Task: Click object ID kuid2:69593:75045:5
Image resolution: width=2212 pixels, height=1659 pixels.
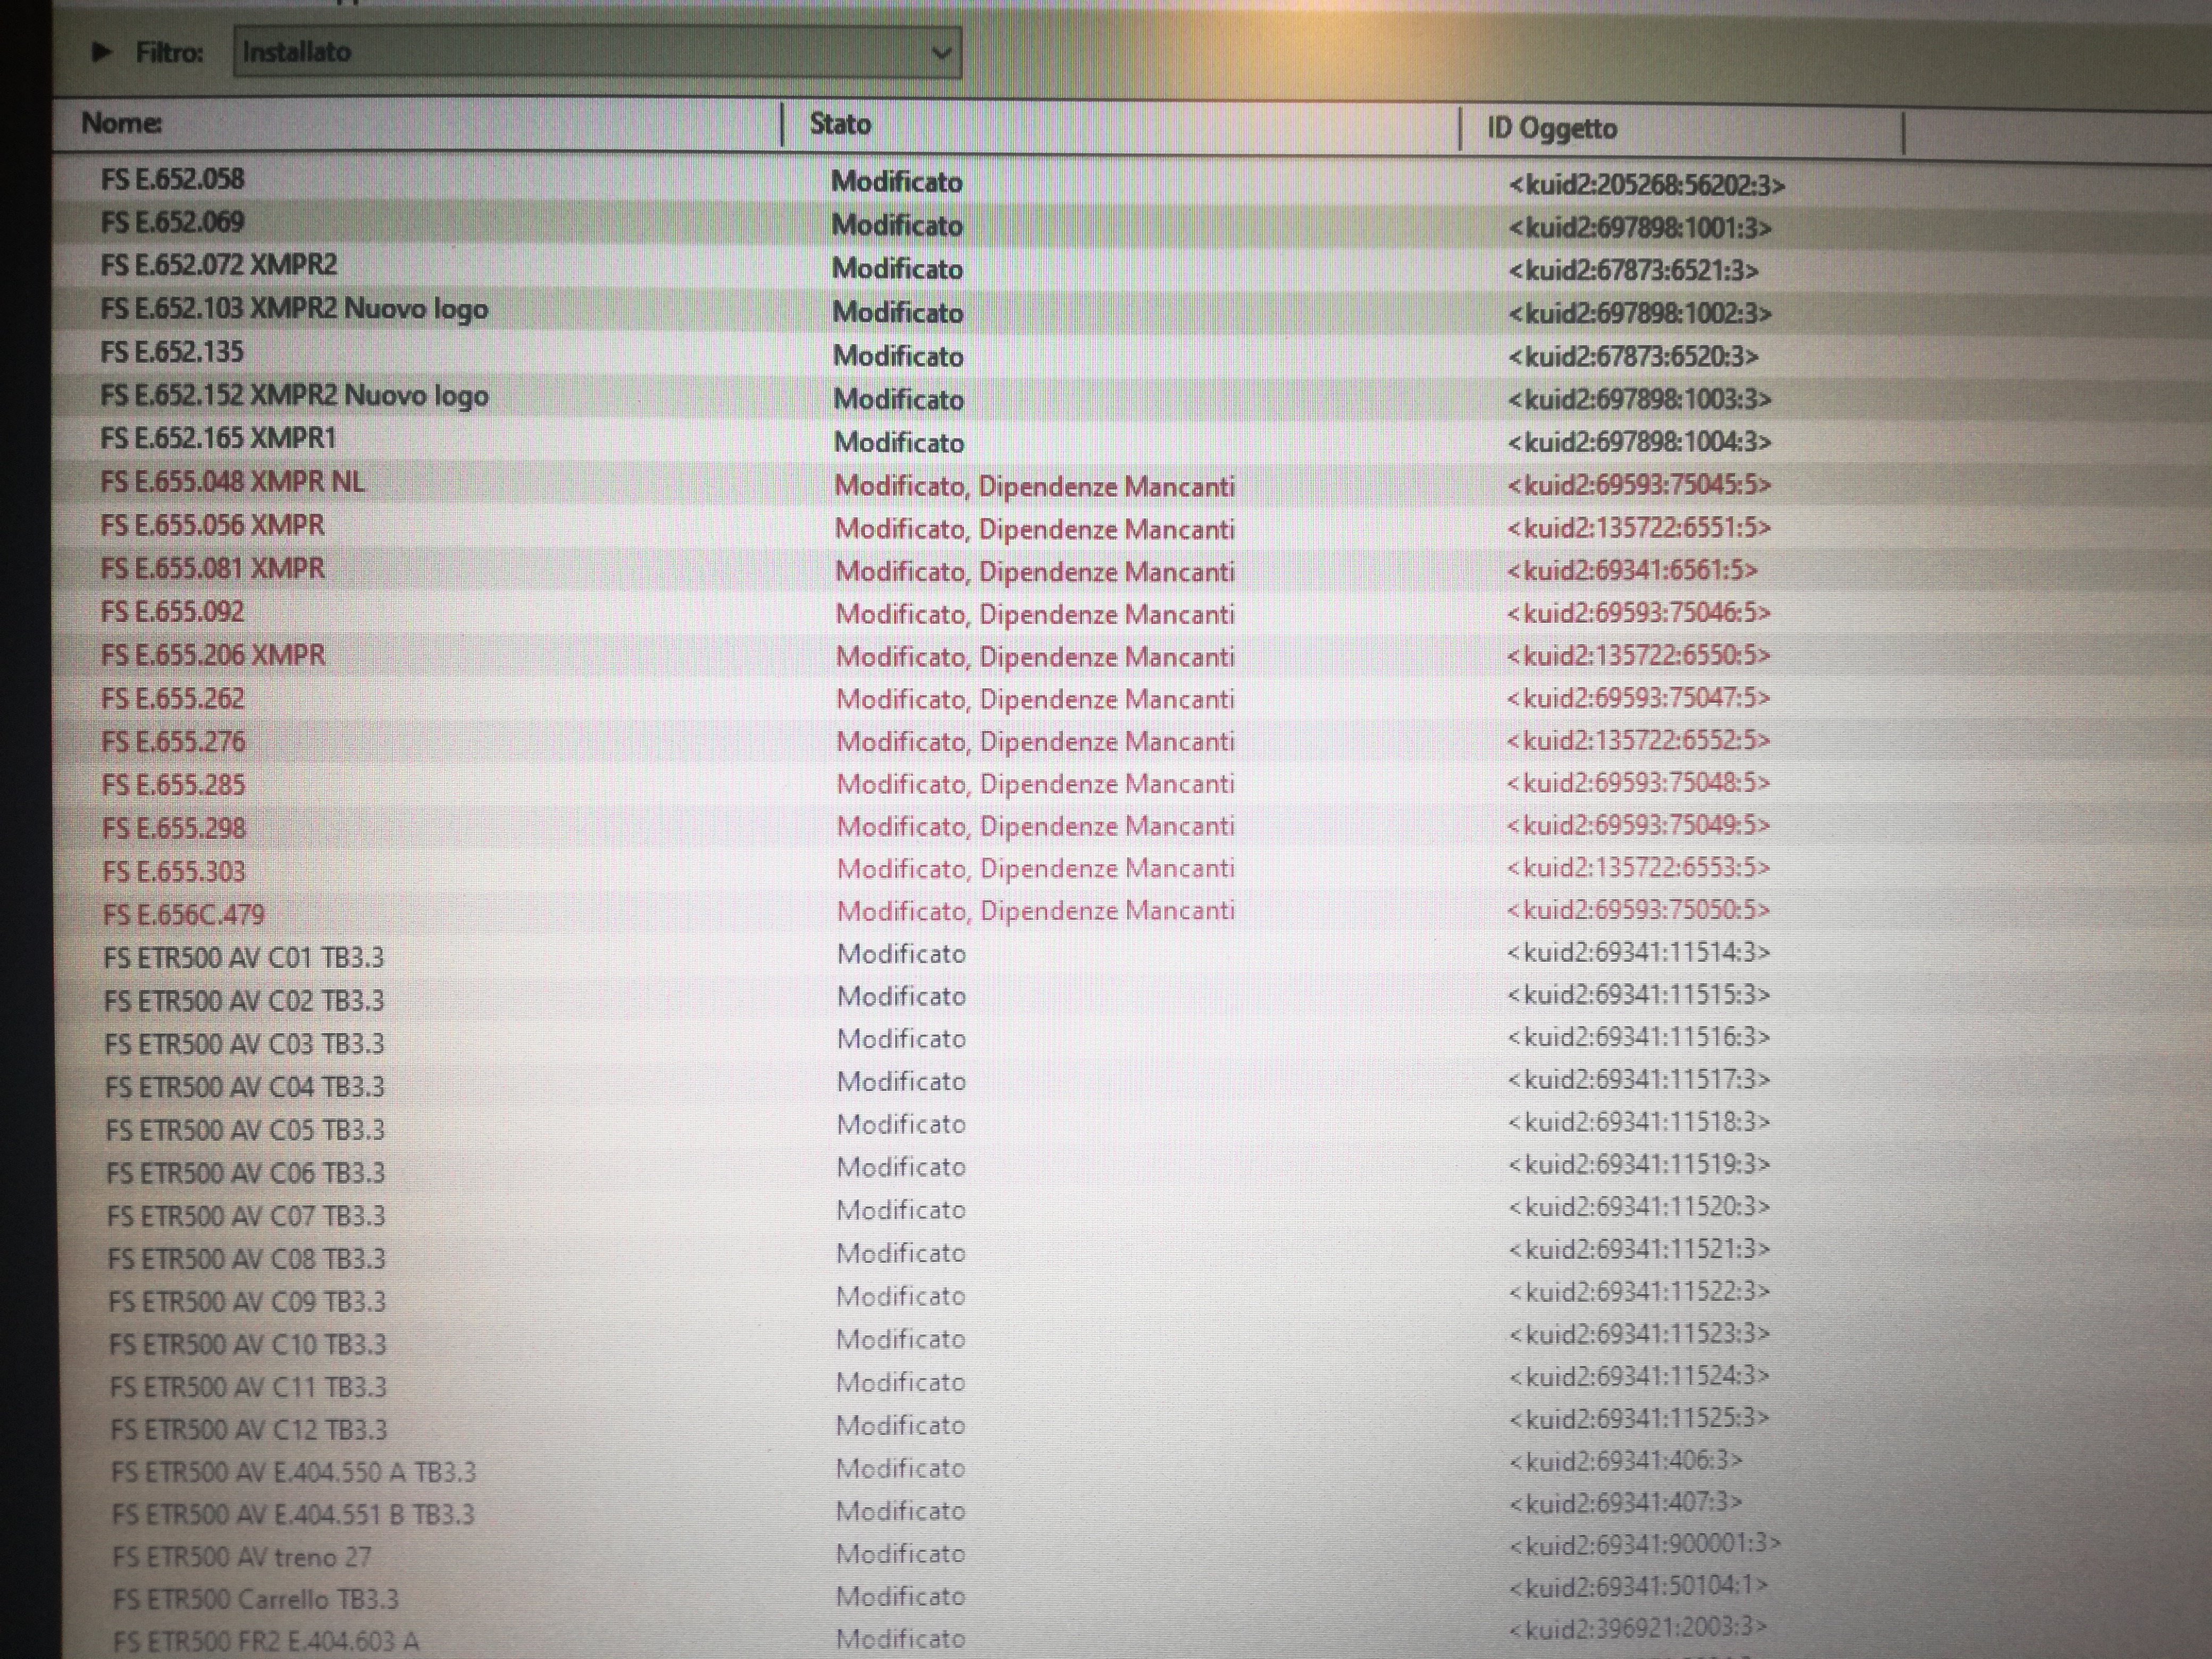Action: click(x=1639, y=485)
